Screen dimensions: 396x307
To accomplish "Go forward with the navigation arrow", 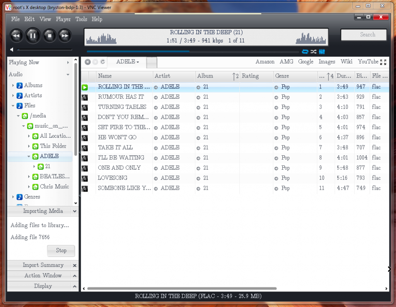I will pos(95,62).
